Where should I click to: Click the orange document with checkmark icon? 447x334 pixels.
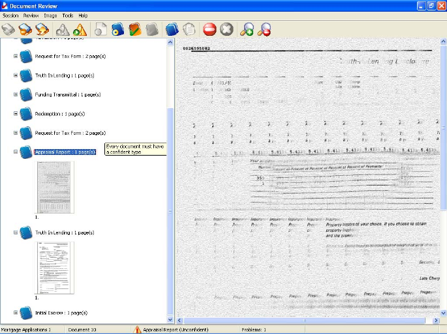[135, 29]
